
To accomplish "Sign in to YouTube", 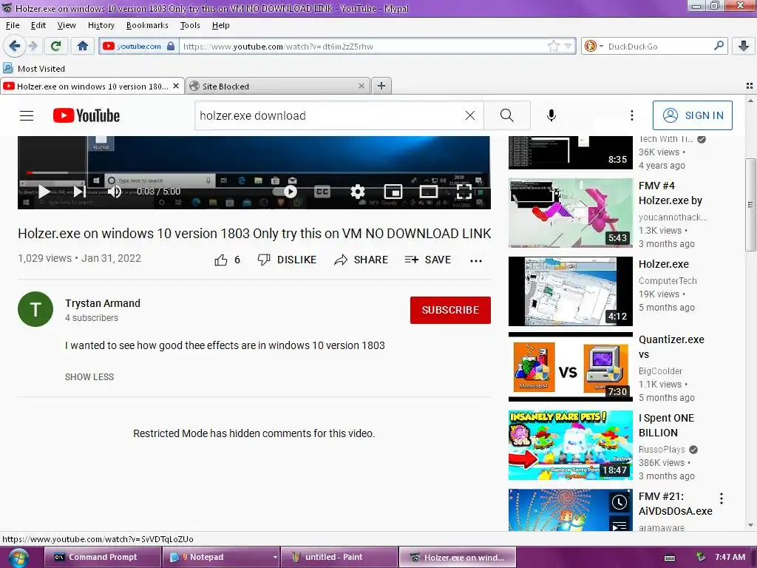I will click(x=692, y=115).
